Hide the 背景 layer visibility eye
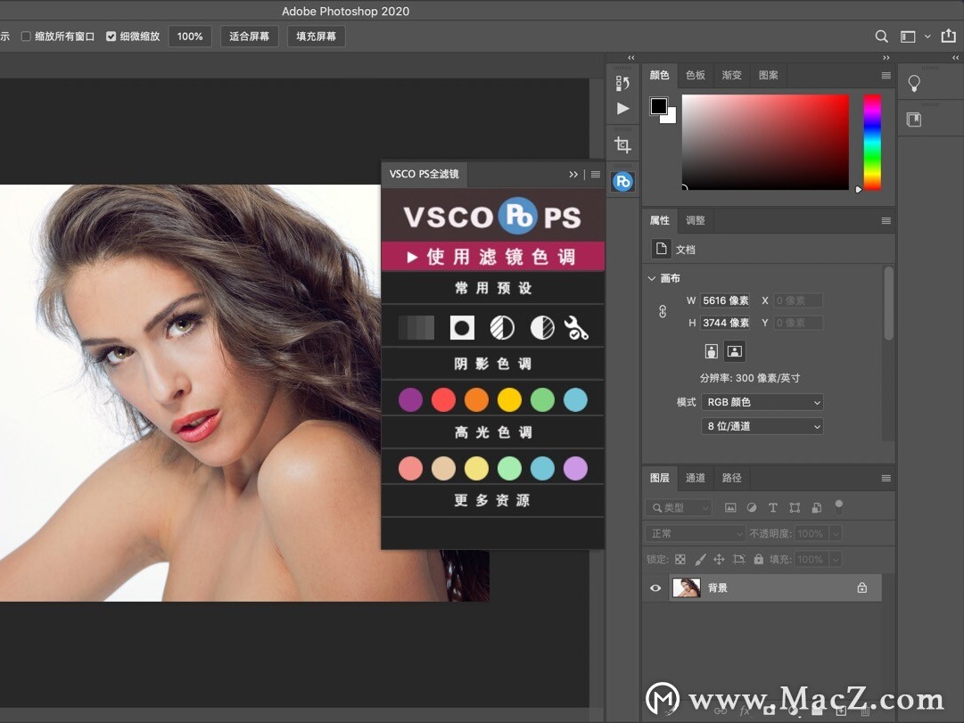Screen dimensions: 964x723 coord(655,587)
